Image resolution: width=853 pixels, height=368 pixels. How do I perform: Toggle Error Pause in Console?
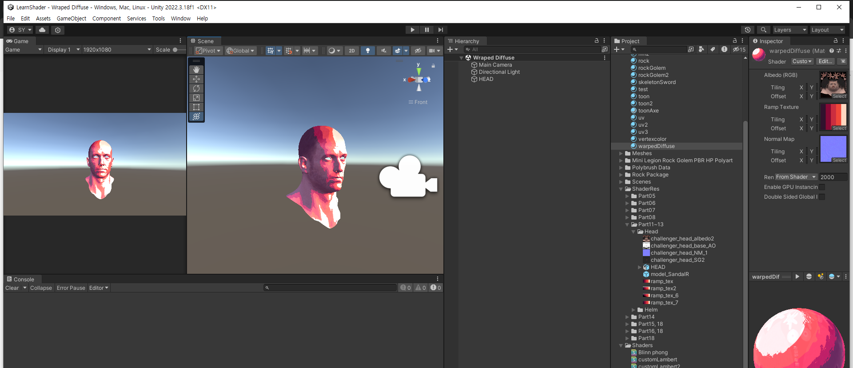71,288
